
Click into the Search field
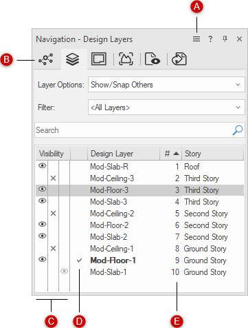click(134, 130)
